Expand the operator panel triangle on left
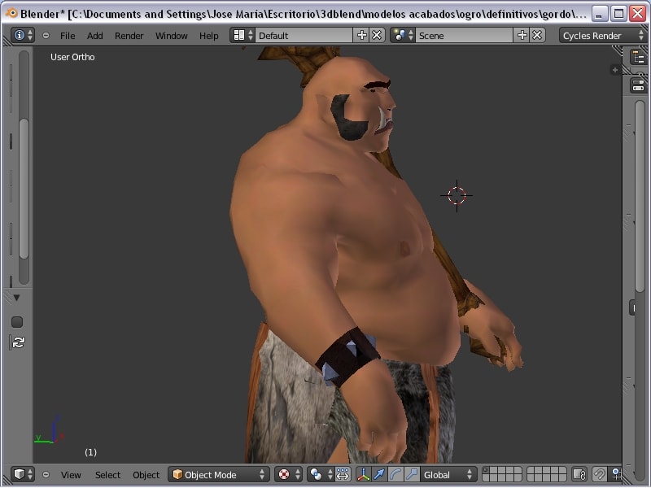 coord(16,298)
